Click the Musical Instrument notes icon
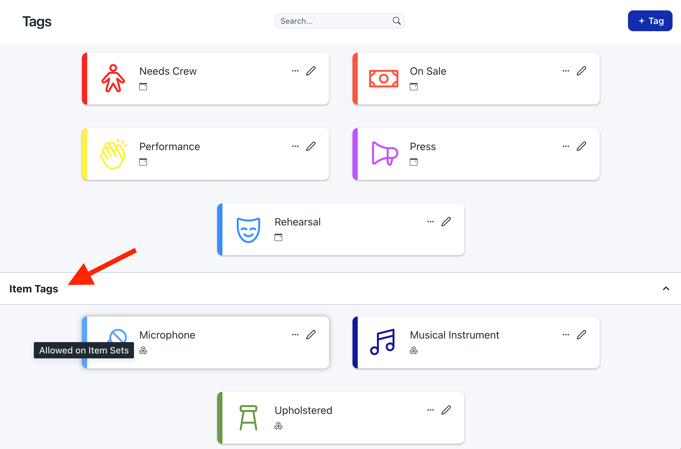681x449 pixels. (x=382, y=342)
